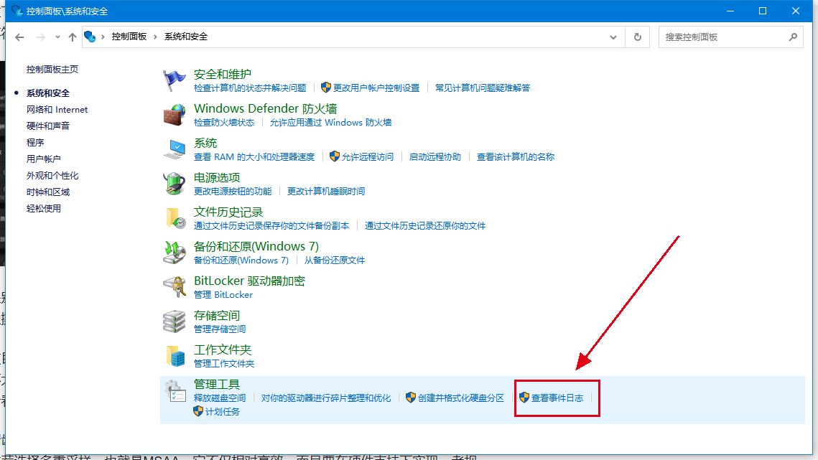The height and width of the screenshot is (460, 818).
Task: Click the search magnifier icon
Action: click(x=793, y=37)
